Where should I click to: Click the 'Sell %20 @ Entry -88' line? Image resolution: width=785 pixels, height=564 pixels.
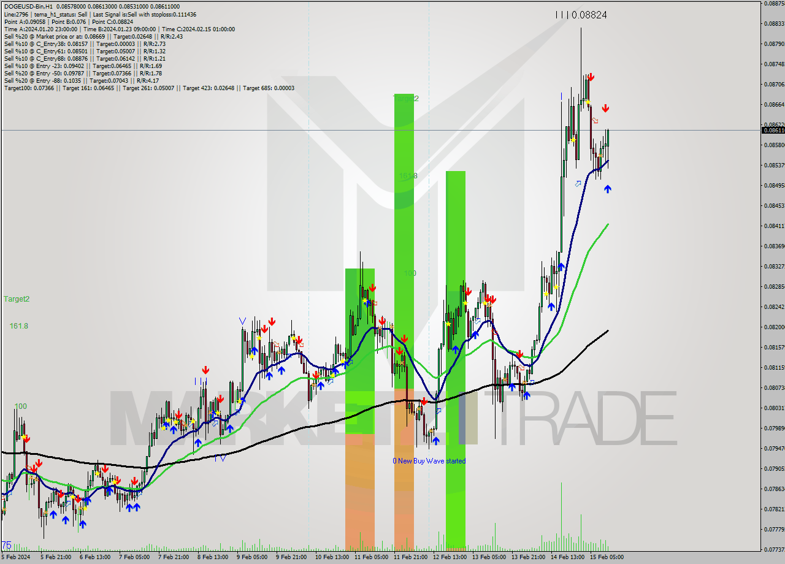[x=81, y=80]
